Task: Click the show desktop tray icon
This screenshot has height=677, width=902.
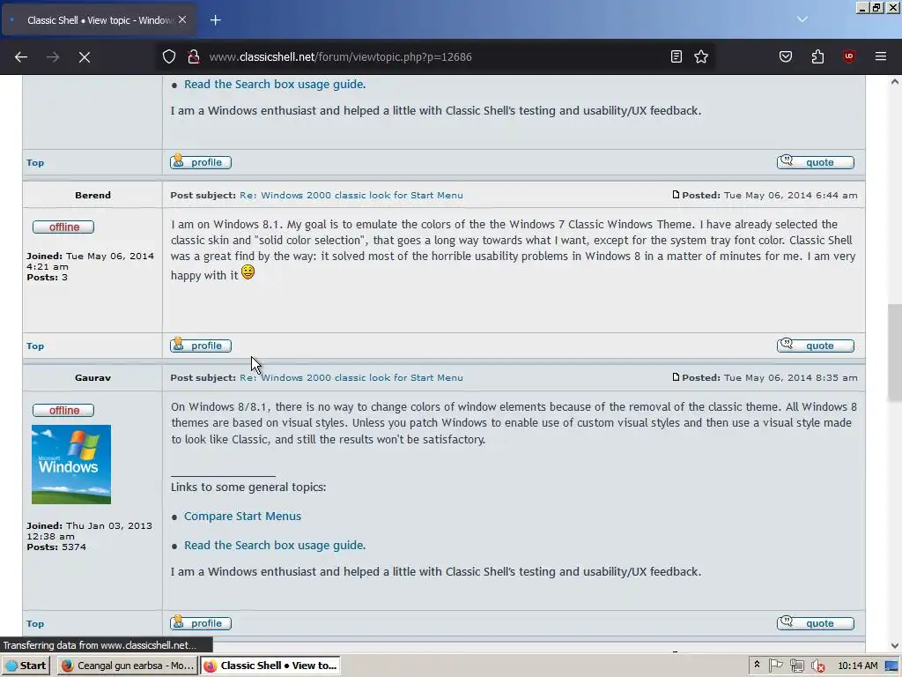Action: pos(892,666)
